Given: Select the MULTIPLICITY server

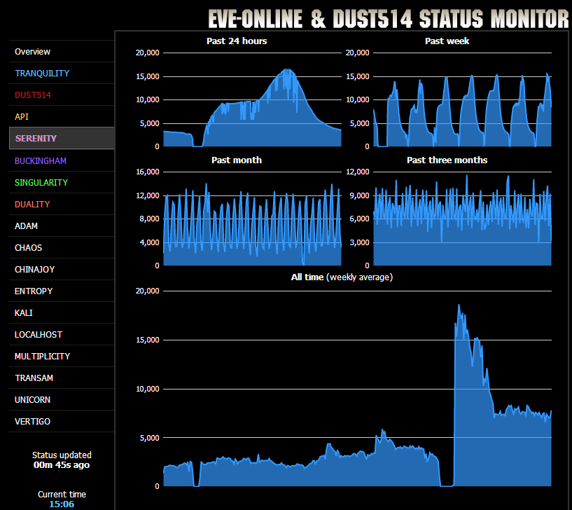Looking at the screenshot, I should pyautogui.click(x=62, y=357).
